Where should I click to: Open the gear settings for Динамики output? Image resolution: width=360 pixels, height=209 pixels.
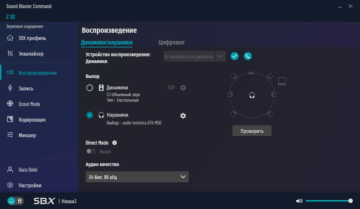coord(183,88)
